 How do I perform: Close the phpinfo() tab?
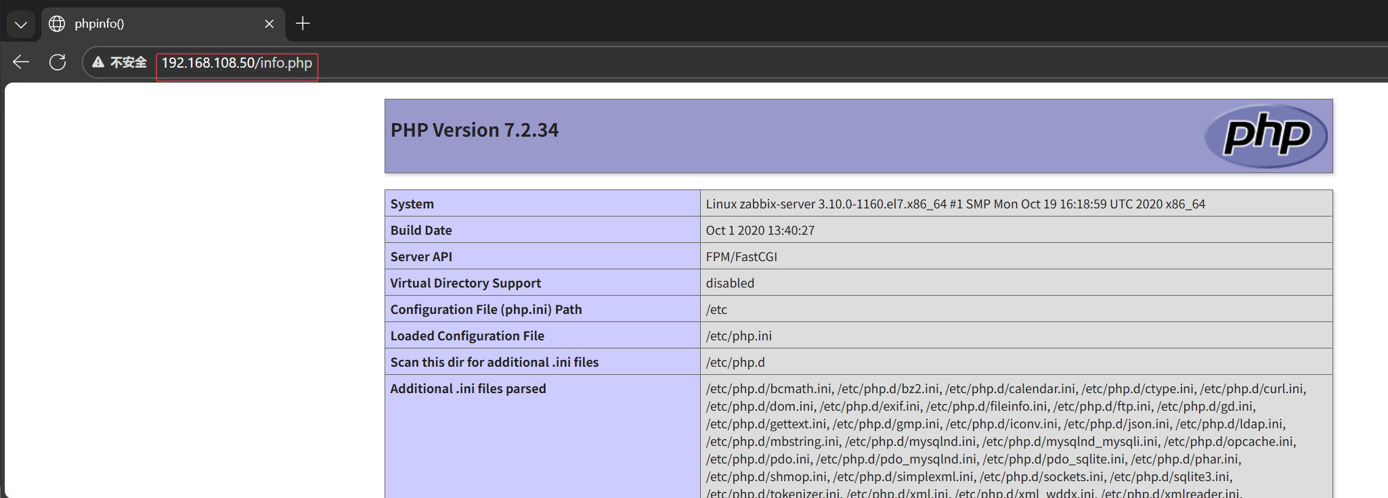click(269, 24)
